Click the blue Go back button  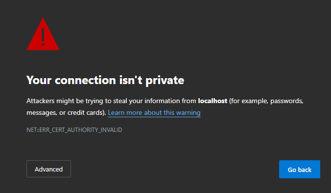300,169
